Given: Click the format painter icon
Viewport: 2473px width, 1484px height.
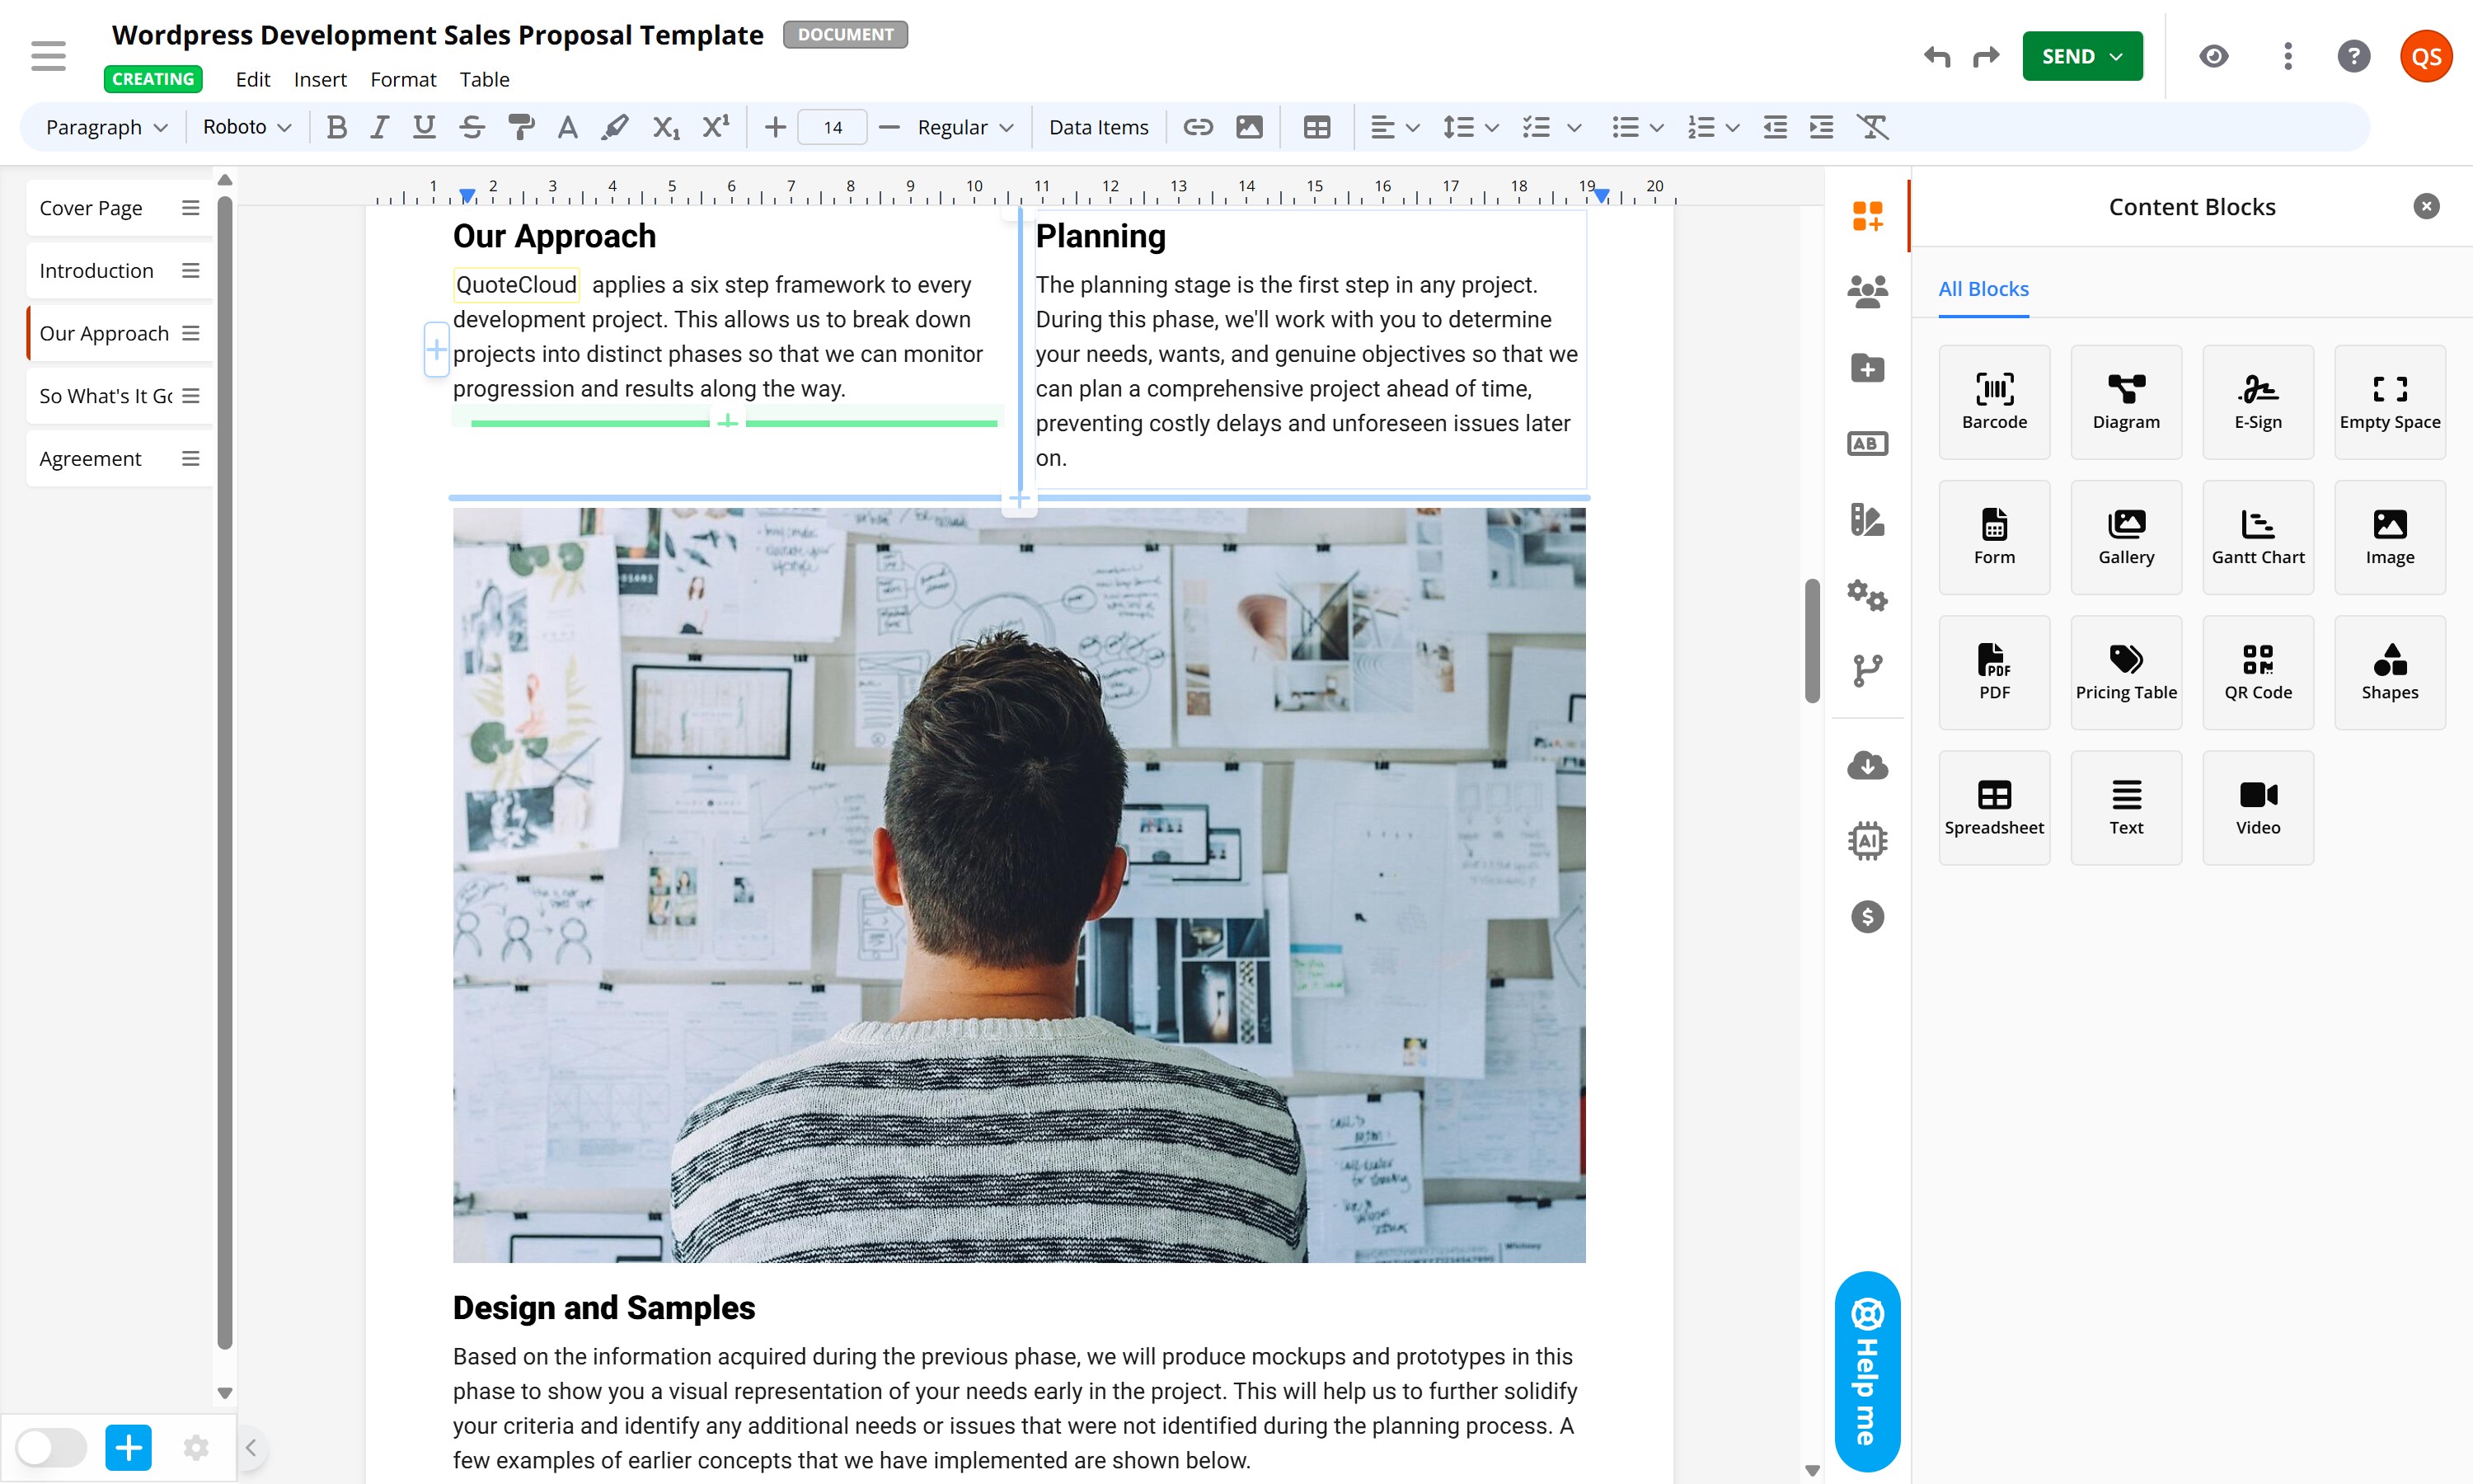Looking at the screenshot, I should pyautogui.click(x=520, y=127).
